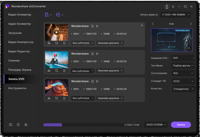This screenshot has height=137, width=200.
Task: Open third video audio track dropdown
Action: tap(110, 98)
